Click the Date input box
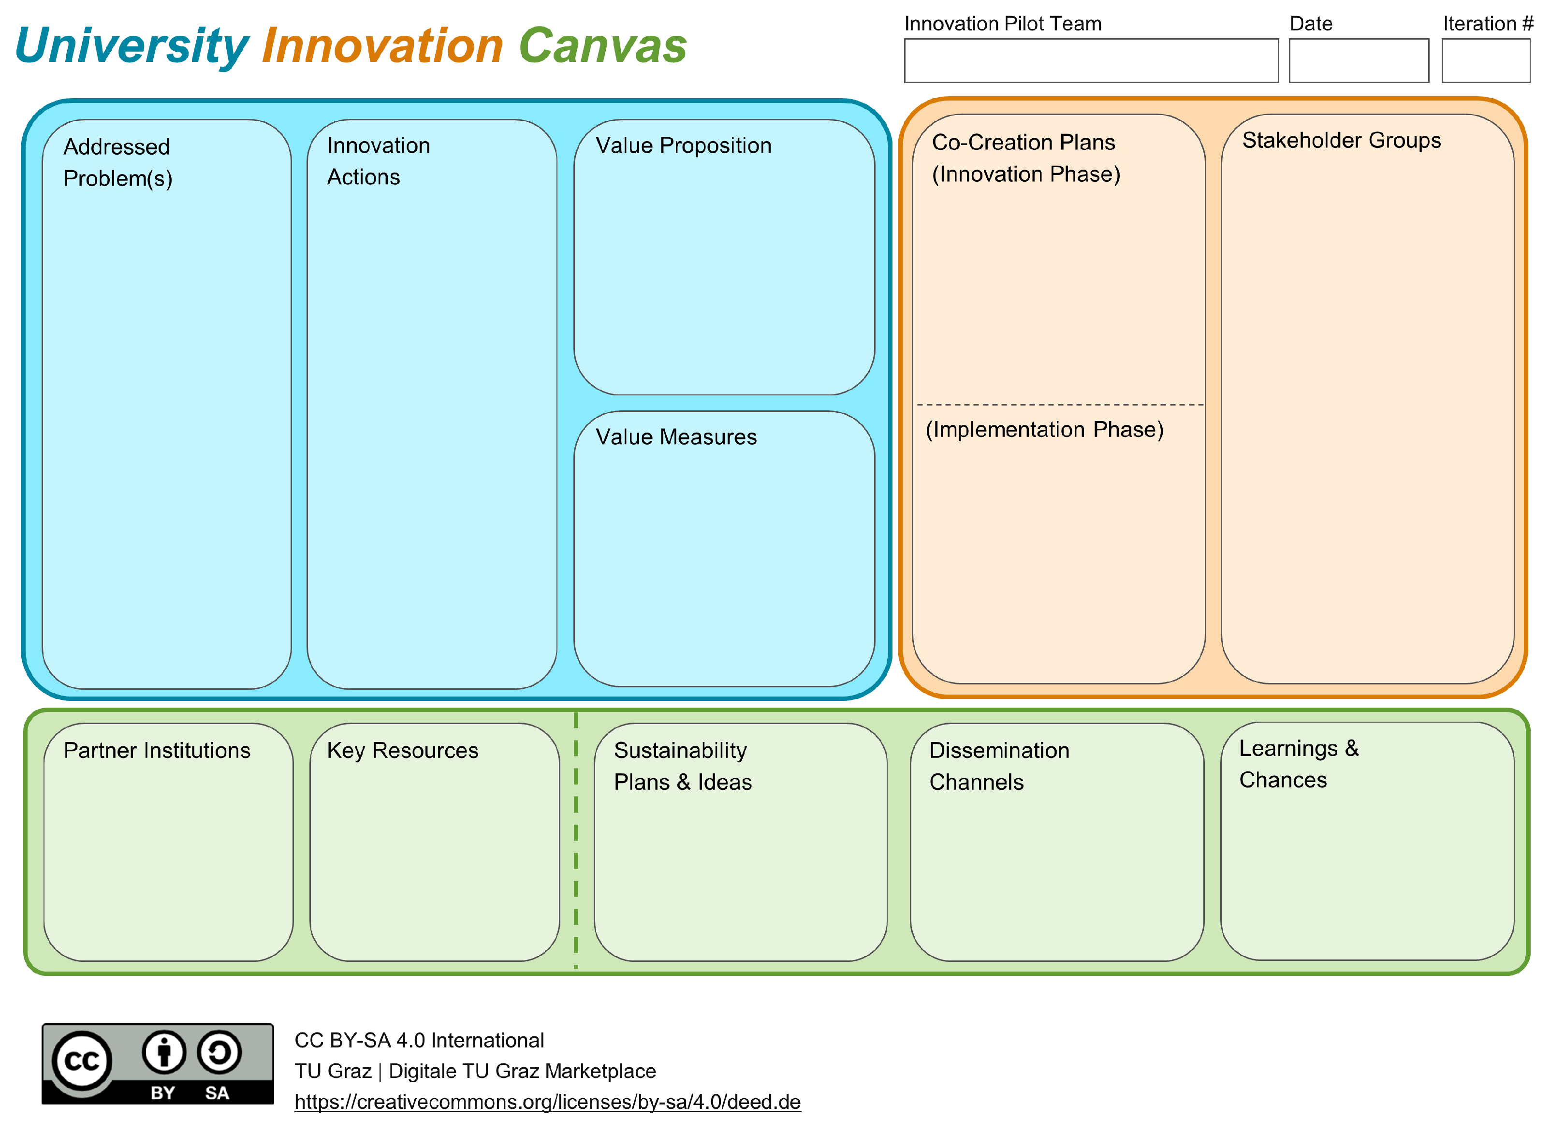Viewport: 1550px width, 1133px height. 1358,61
